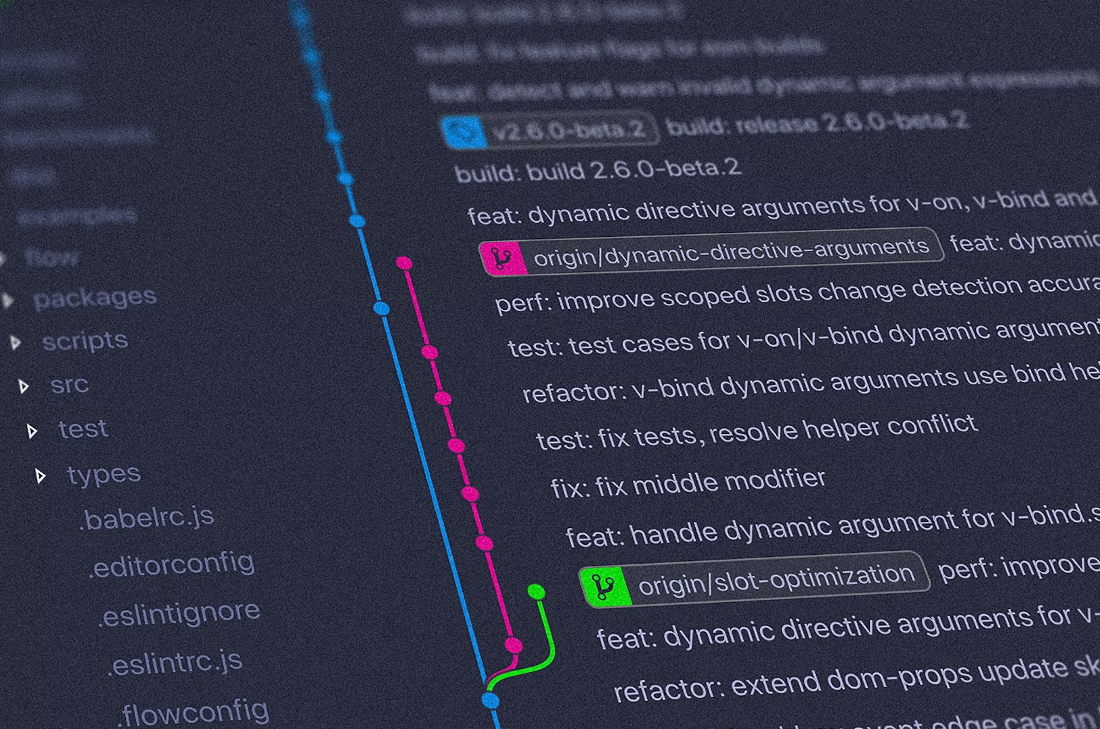Select the origin/dynamic-directive-arguments branch label
1100x729 pixels.
click(711, 251)
